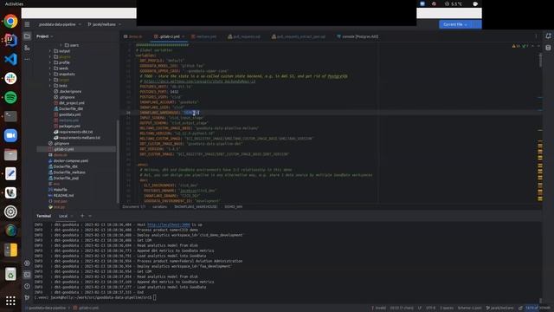554x312 pixels.
Task: Click SNOWFLAKE_WAREHOUSE breadcrumb
Action: (196, 206)
